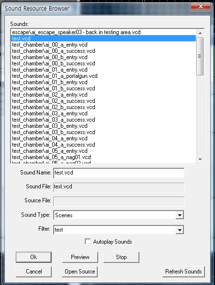Image resolution: width=215 pixels, height=285 pixels.
Task: Click the sounds list scrollbar thumb
Action: [x=200, y=56]
